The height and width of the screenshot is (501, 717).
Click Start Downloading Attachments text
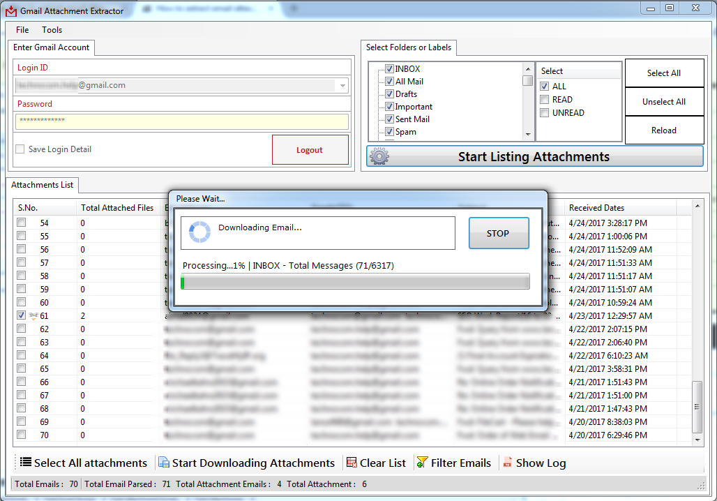click(x=254, y=463)
